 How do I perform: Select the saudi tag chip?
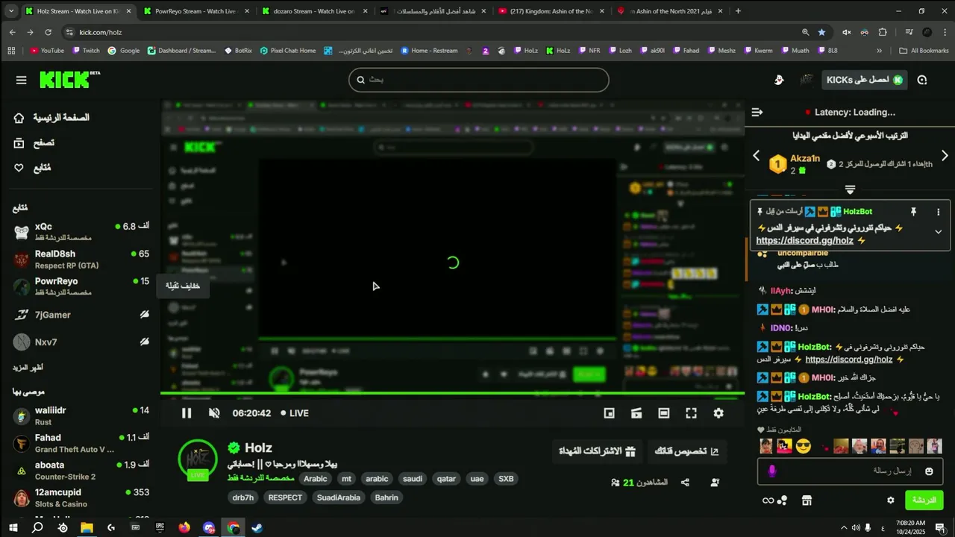click(x=412, y=479)
